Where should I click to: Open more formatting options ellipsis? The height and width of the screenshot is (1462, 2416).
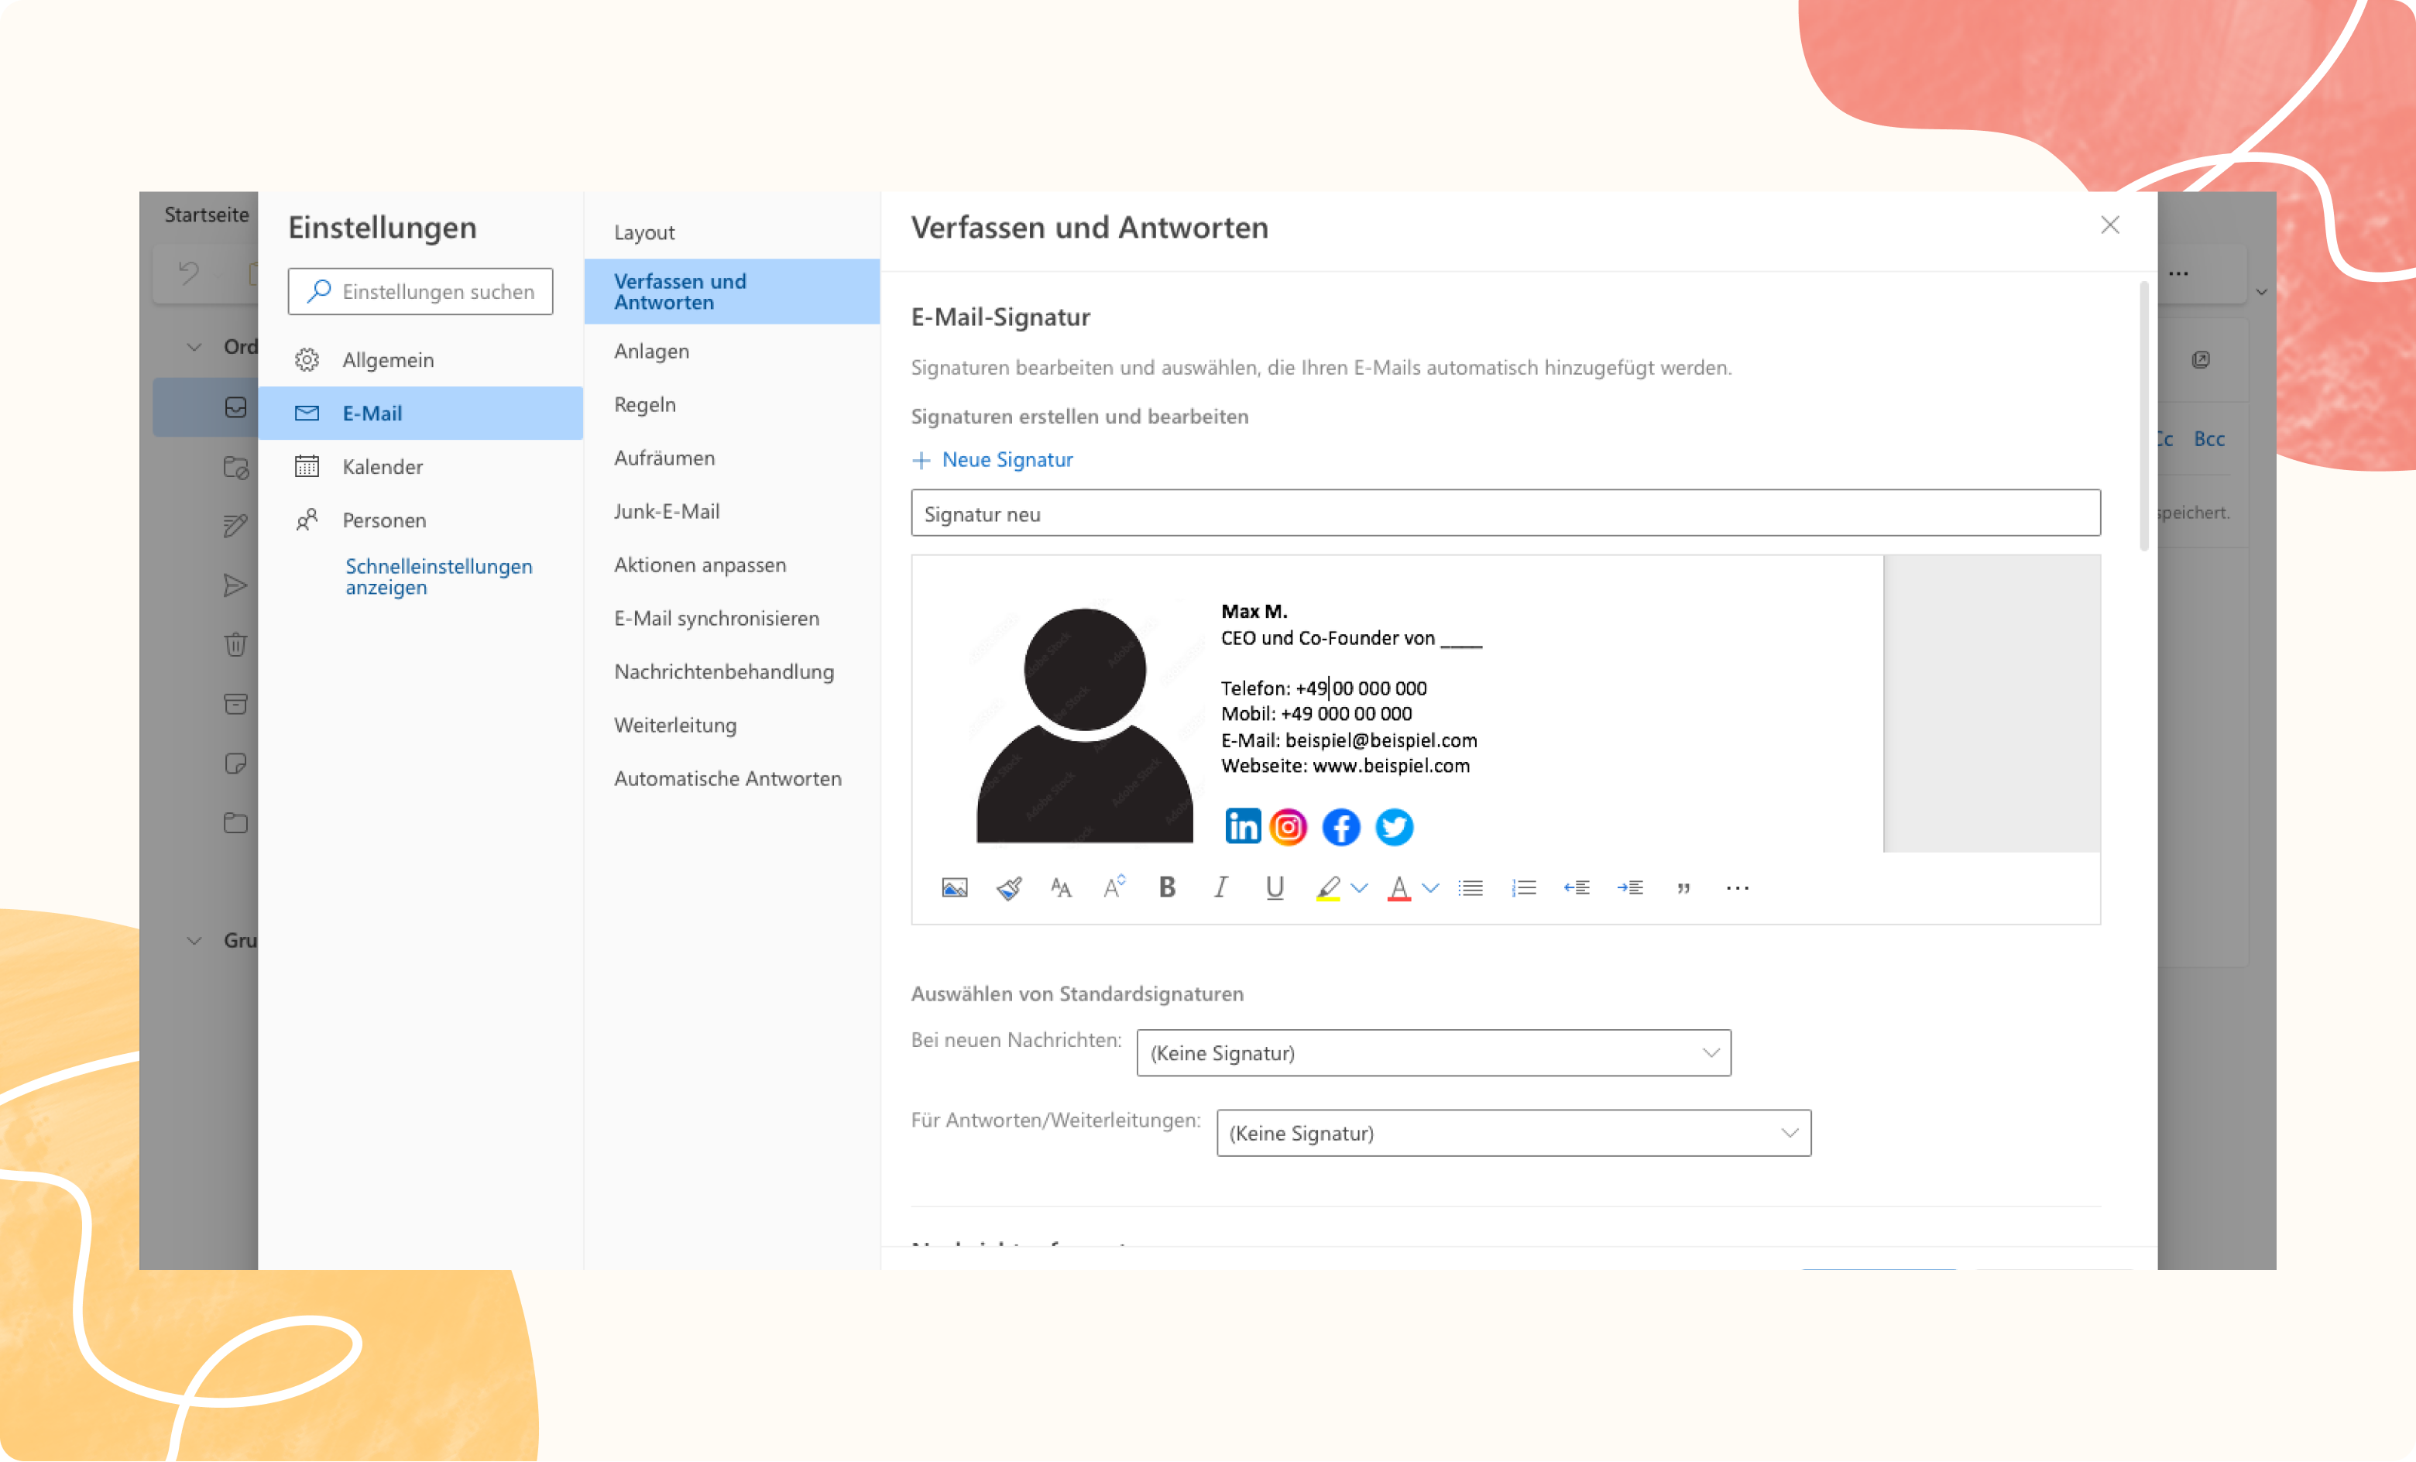[x=1736, y=887]
